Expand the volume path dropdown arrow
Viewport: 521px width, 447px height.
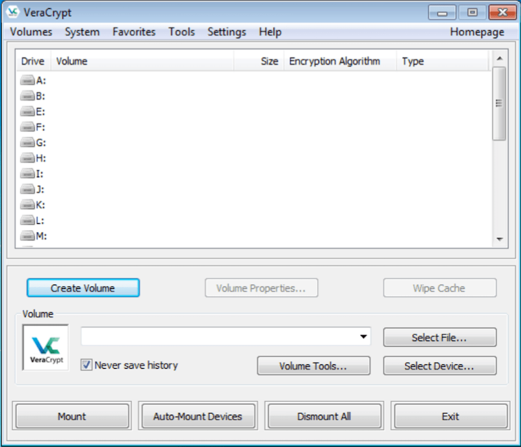(363, 337)
